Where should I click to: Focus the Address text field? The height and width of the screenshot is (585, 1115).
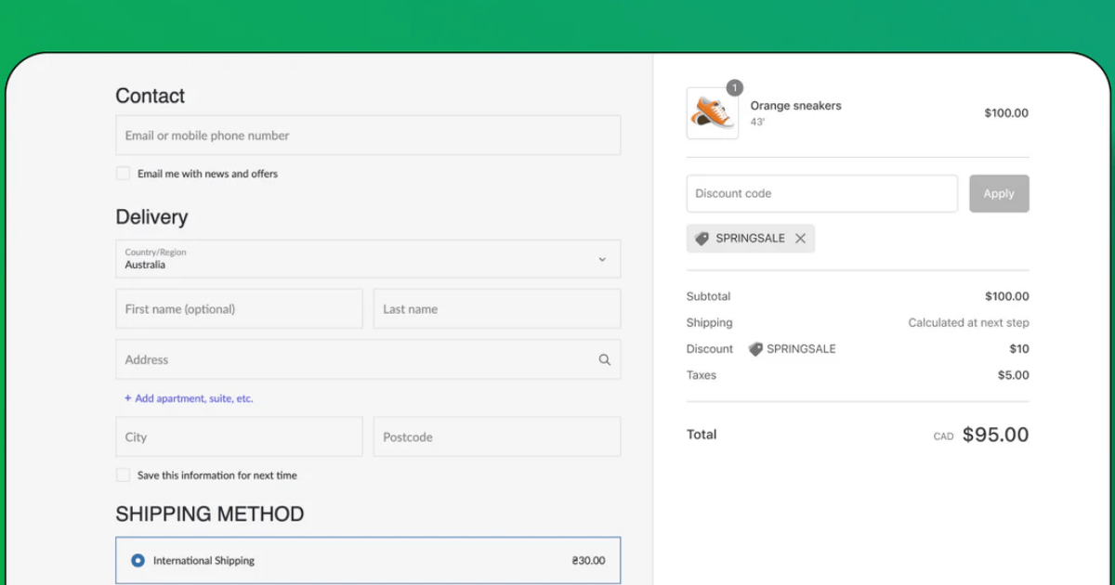coord(353,360)
